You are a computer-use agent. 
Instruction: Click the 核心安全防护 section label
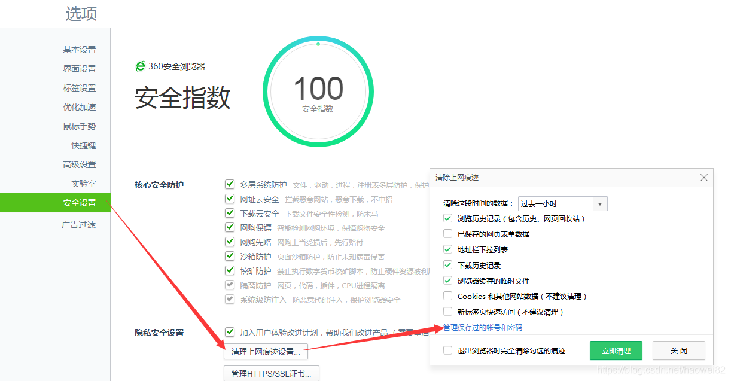click(x=159, y=185)
